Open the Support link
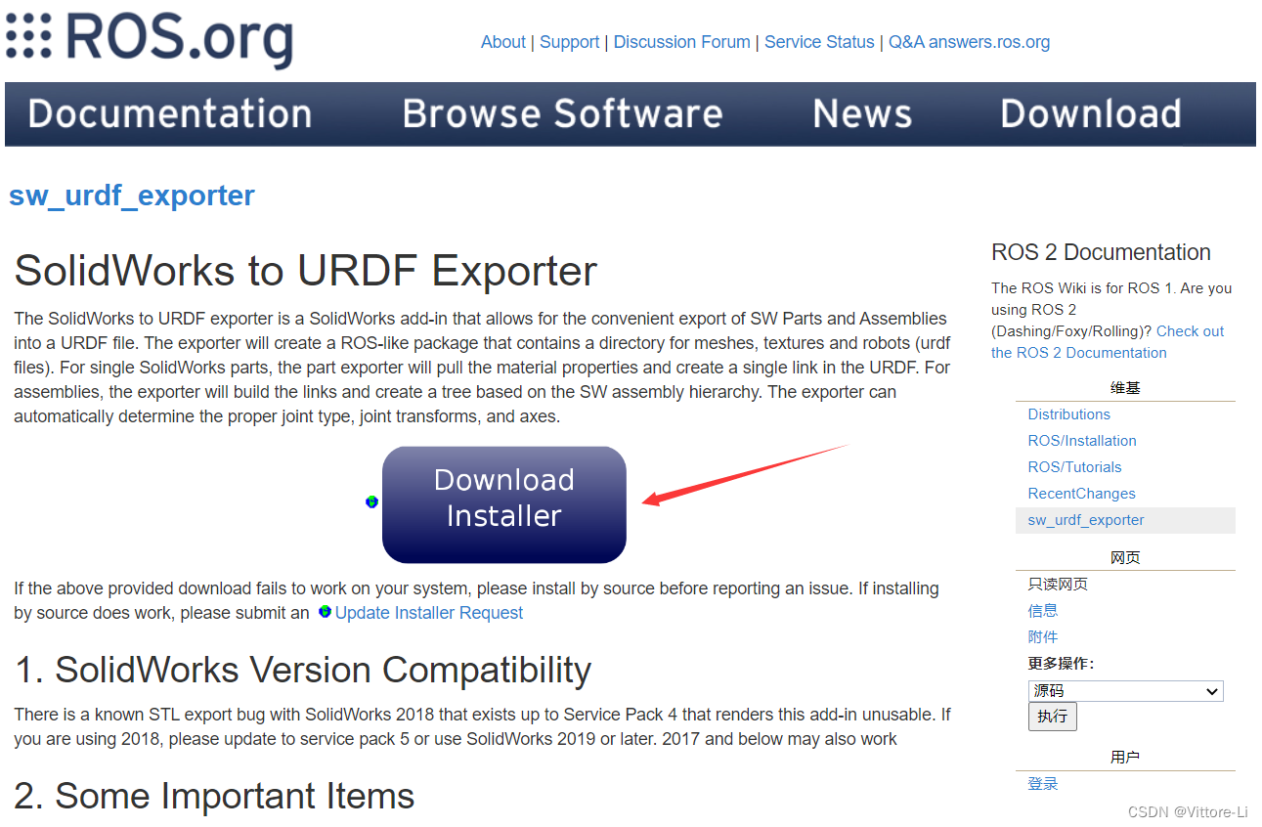1262x827 pixels. click(x=570, y=42)
